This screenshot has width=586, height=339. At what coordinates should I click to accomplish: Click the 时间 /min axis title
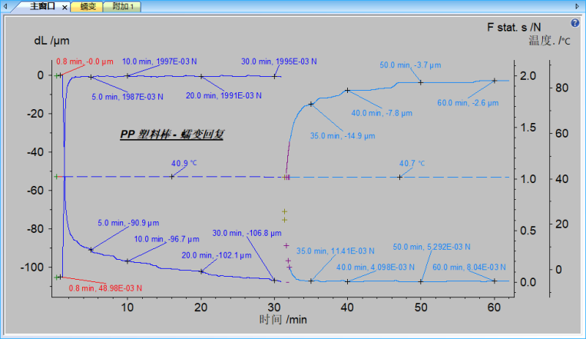pyautogui.click(x=283, y=320)
